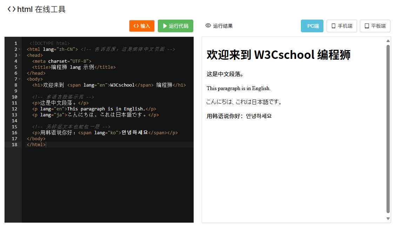Collapse the html tag fold at line 2
The height and width of the screenshot is (231, 396).
click(x=19, y=49)
